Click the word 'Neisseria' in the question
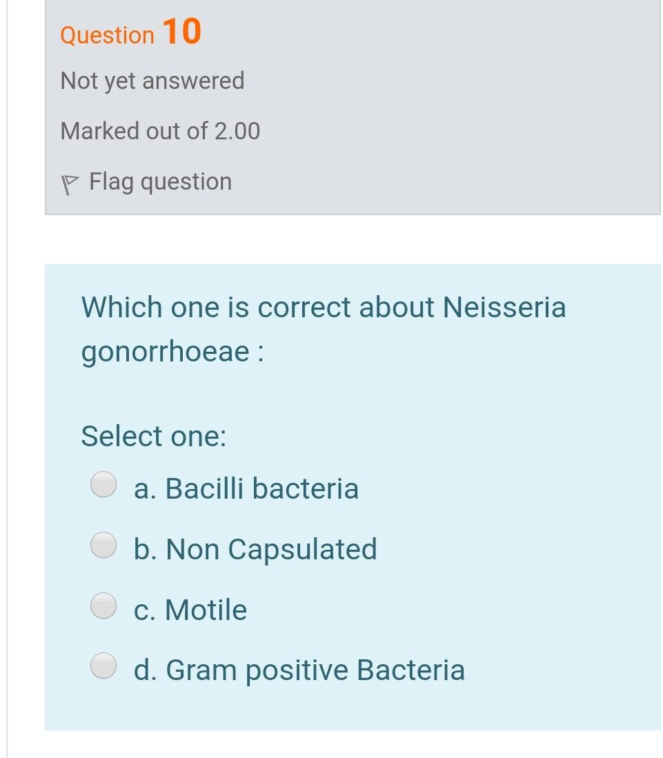 pyautogui.click(x=504, y=307)
